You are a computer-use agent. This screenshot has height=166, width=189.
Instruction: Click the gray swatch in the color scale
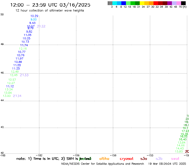(x=110, y=3)
